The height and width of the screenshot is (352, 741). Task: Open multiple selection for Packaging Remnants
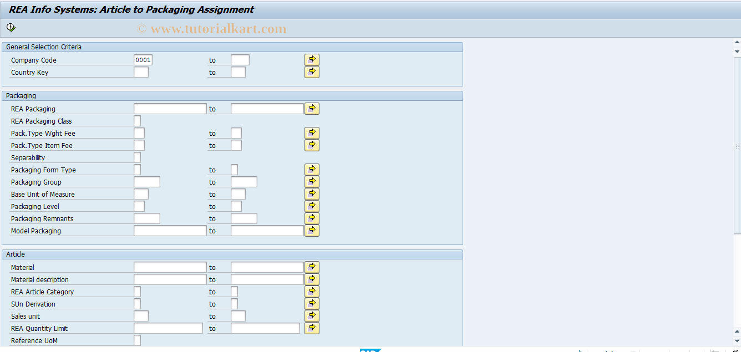(311, 218)
